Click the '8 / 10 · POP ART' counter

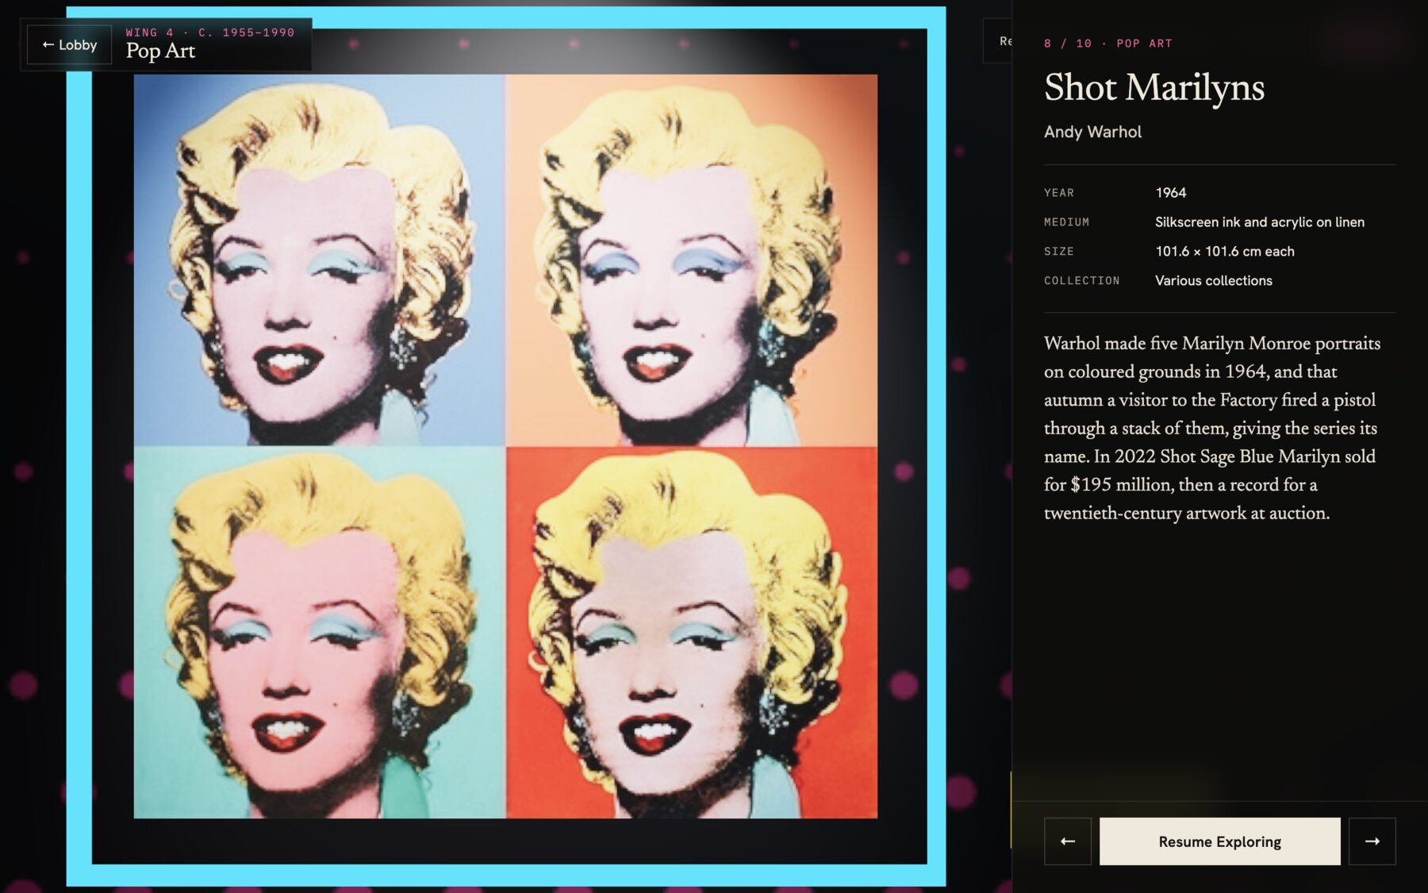(x=1108, y=44)
